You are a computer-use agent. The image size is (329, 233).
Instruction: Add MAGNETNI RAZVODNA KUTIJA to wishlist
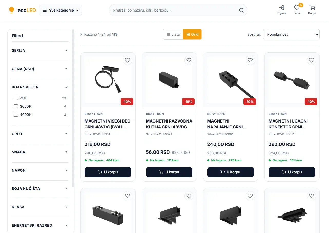pos(189,60)
